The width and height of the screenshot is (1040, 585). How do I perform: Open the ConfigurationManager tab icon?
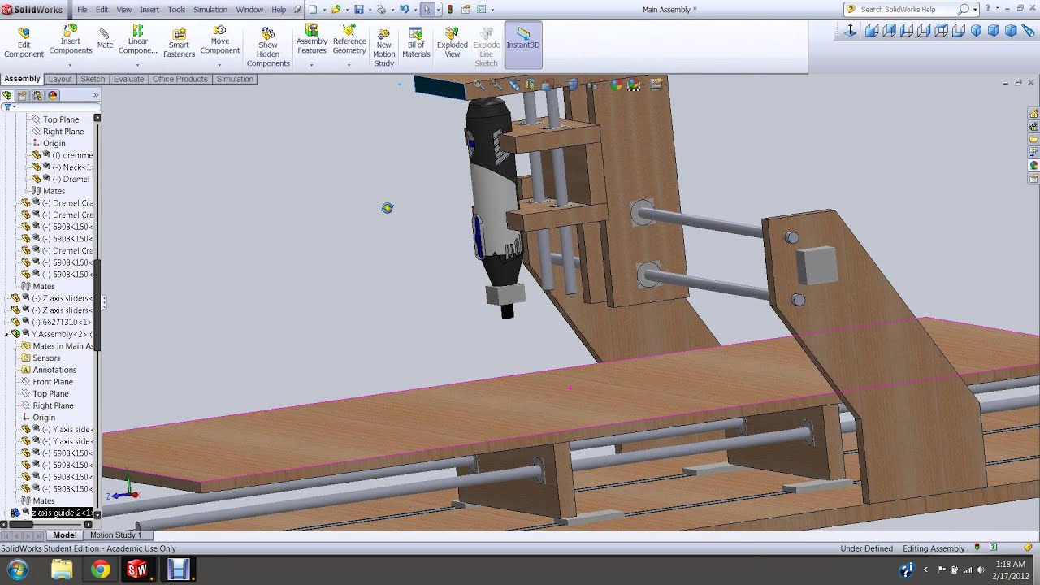pos(37,95)
